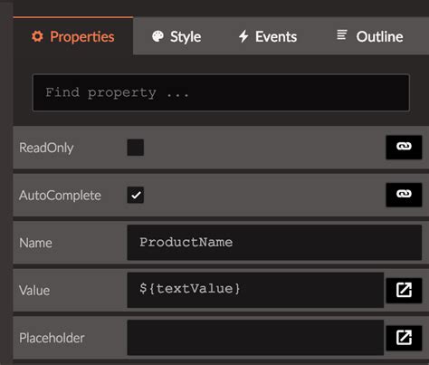Screen dimensions: 429x365
Task: Open expression editor icon for Placeholder
Action: coord(404,338)
